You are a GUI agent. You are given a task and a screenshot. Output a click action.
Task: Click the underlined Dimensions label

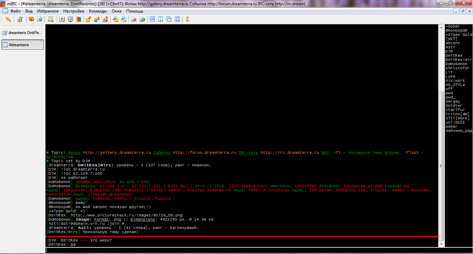pyautogui.click(x=142, y=220)
